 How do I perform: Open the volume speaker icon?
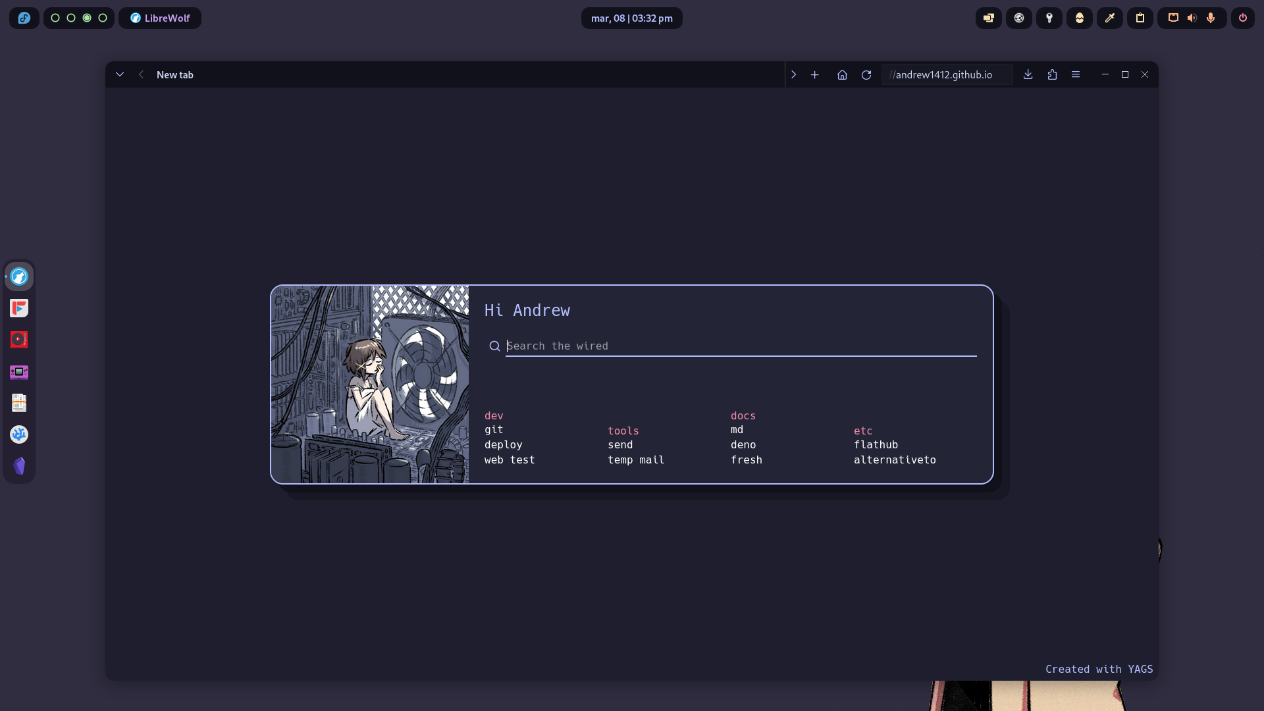tap(1192, 18)
